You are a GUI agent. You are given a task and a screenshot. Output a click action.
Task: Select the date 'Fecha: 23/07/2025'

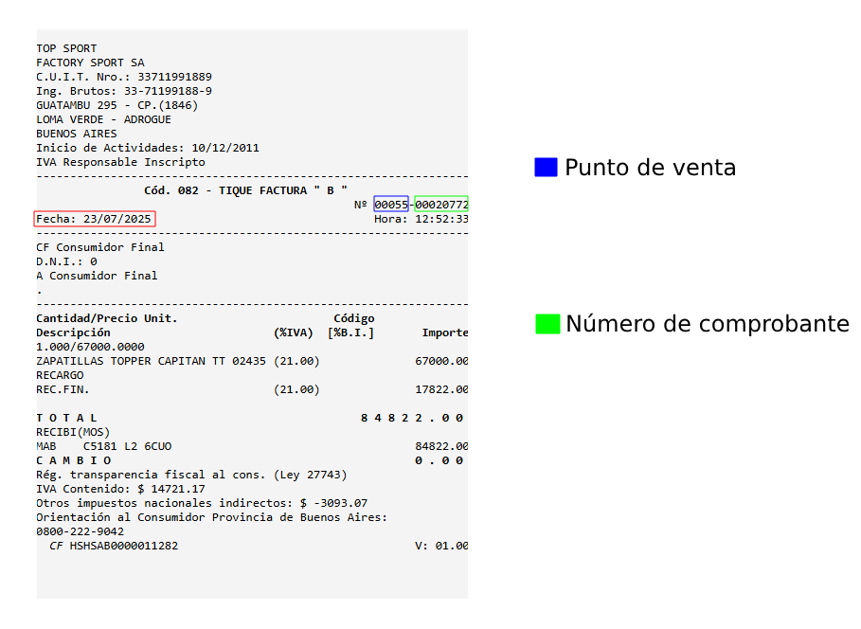click(x=94, y=219)
